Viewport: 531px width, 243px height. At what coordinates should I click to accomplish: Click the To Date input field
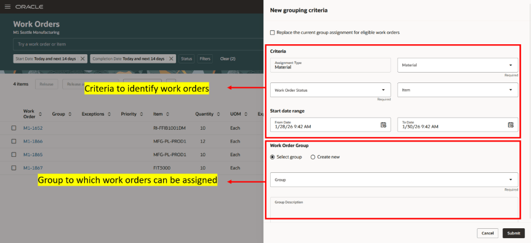[x=458, y=124]
